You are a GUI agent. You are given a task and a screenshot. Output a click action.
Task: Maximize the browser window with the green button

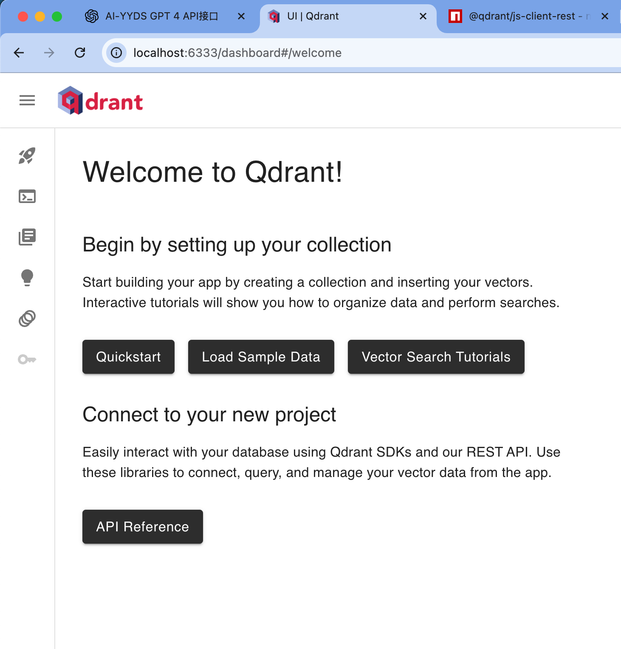pos(57,17)
